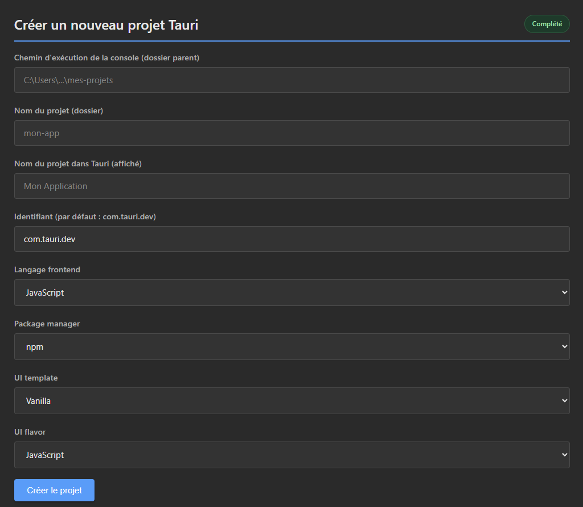Select the Tauri display name input
Screen dimensions: 583x507
click(x=292, y=186)
